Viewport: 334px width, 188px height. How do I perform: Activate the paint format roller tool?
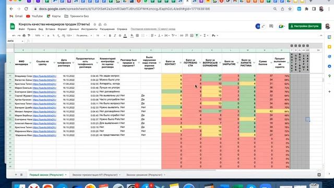29,36
